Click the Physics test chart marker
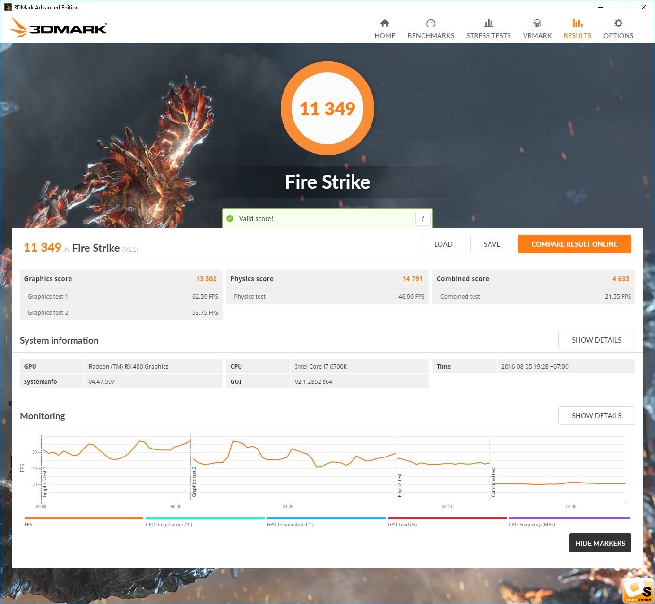Image resolution: width=655 pixels, height=604 pixels. (400, 485)
